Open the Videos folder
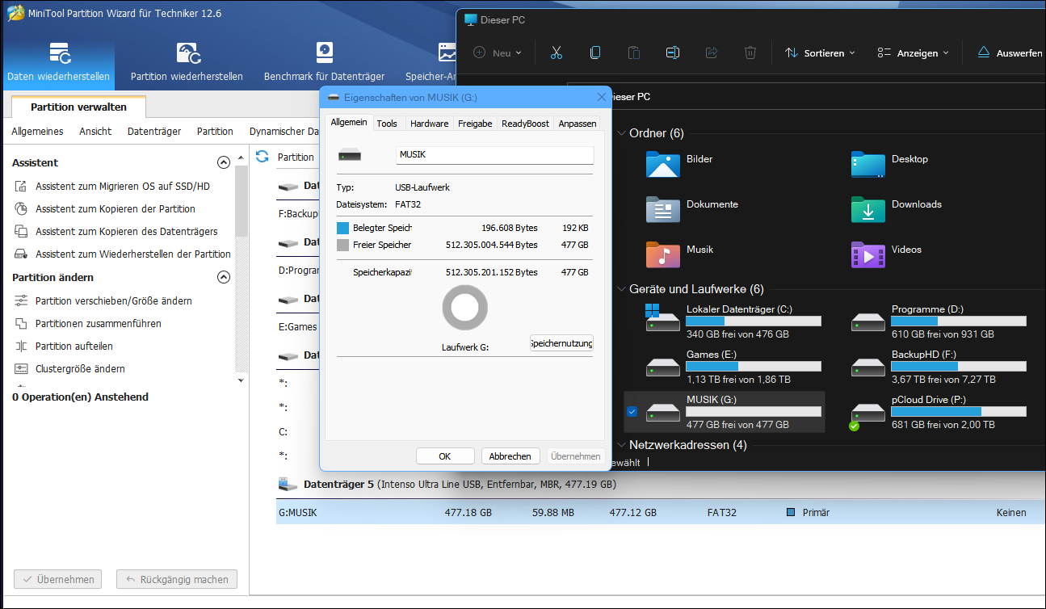Screen dimensions: 1046x609 pos(887,254)
